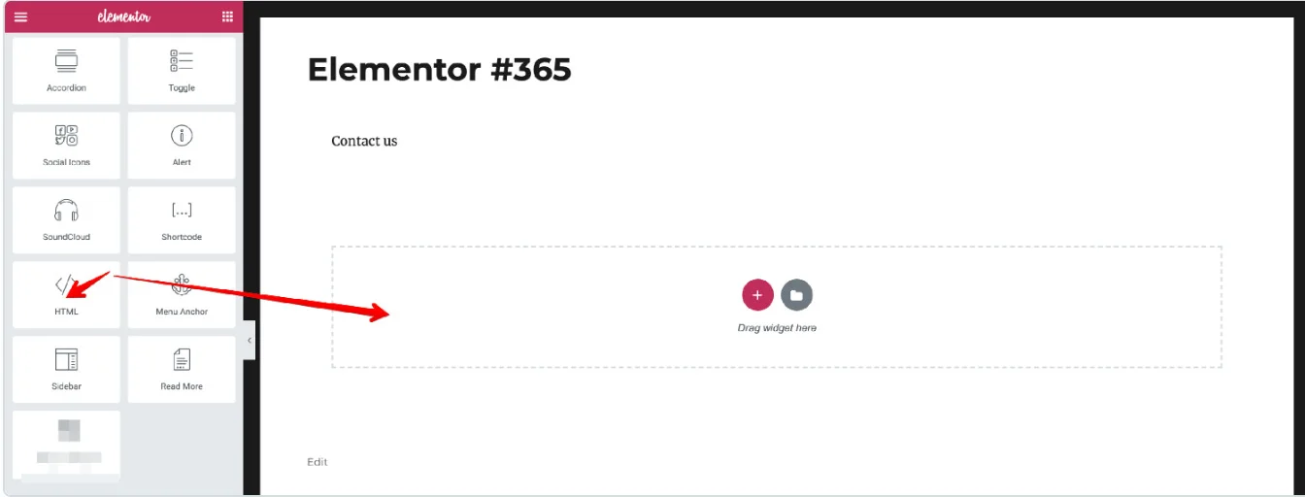Click the Contact us text
Screen dimensions: 1305x497
pos(364,141)
